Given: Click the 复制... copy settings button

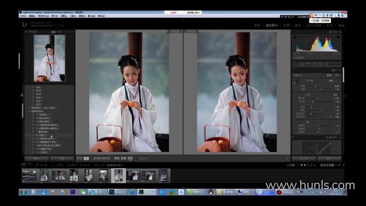Looking at the screenshot, I should coord(37,158).
